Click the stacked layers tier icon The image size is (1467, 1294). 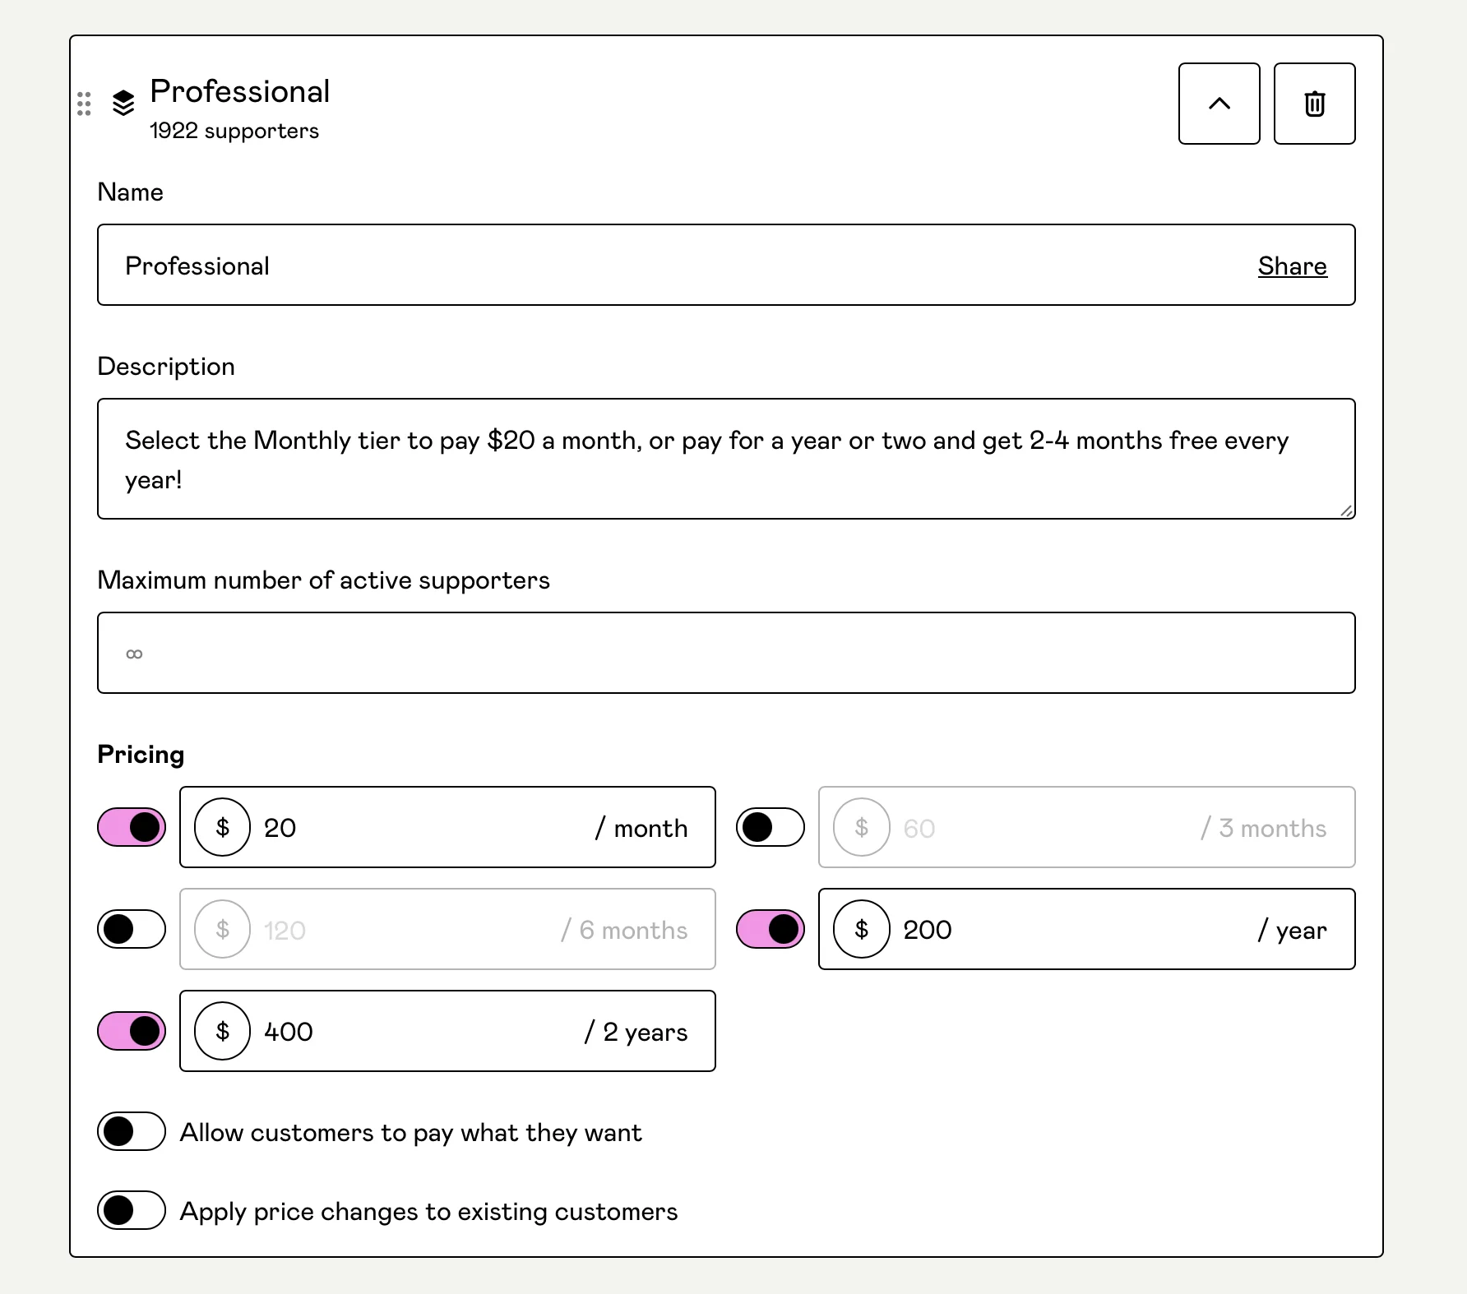pos(123,103)
